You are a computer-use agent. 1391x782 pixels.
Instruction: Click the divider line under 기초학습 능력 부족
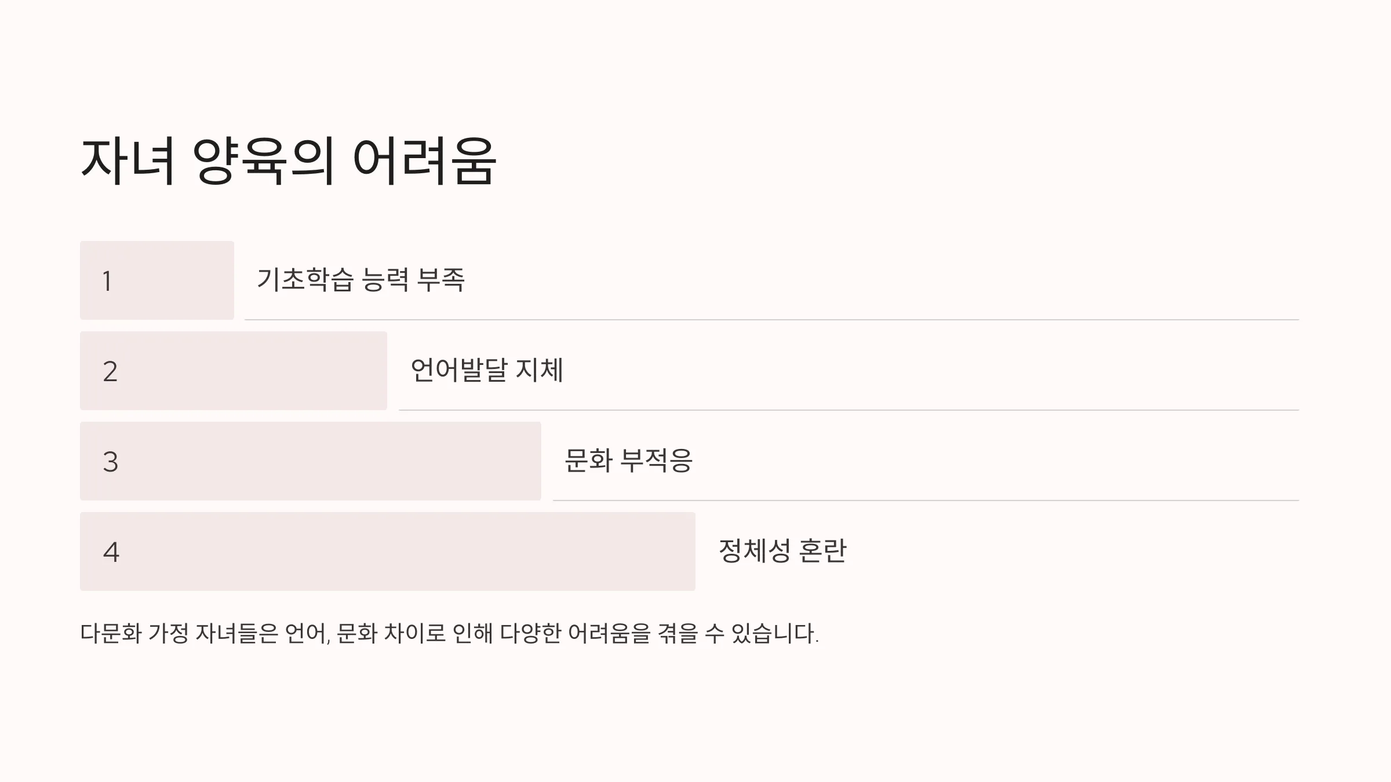click(771, 320)
